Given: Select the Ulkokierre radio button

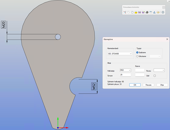Looking at the screenshot, I should click(x=138, y=56).
